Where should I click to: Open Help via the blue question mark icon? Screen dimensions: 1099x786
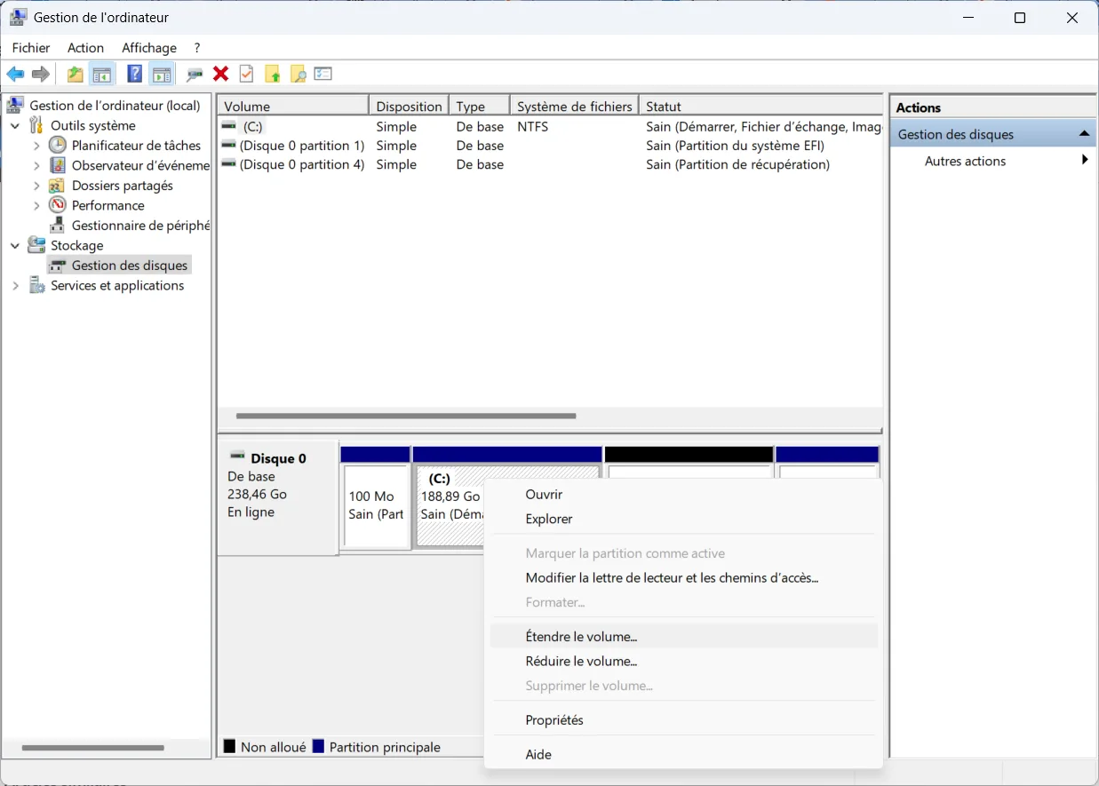click(134, 74)
